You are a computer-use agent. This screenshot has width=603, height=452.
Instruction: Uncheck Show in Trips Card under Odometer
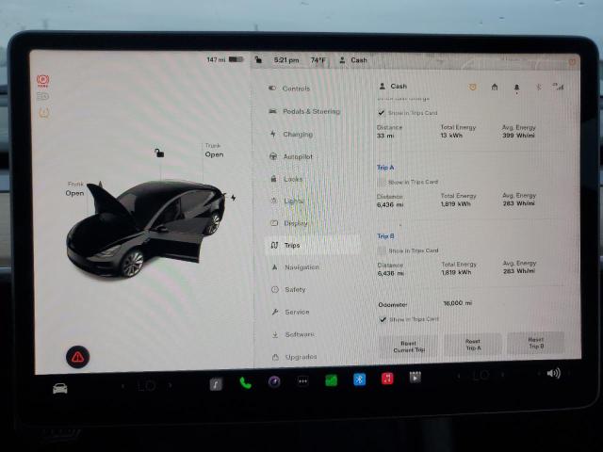click(383, 319)
